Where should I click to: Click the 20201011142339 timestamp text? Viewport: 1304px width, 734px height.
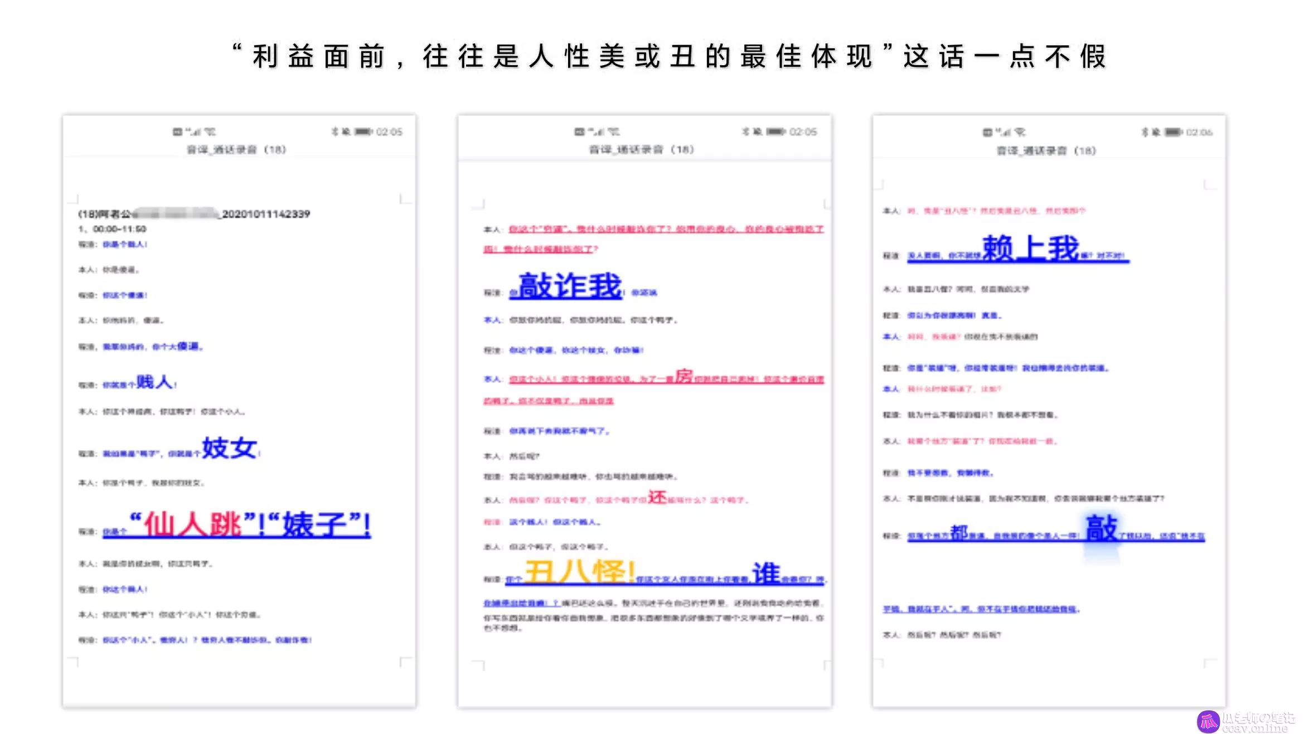click(x=266, y=214)
